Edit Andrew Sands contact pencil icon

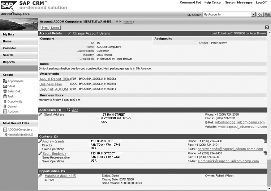click(x=40, y=141)
